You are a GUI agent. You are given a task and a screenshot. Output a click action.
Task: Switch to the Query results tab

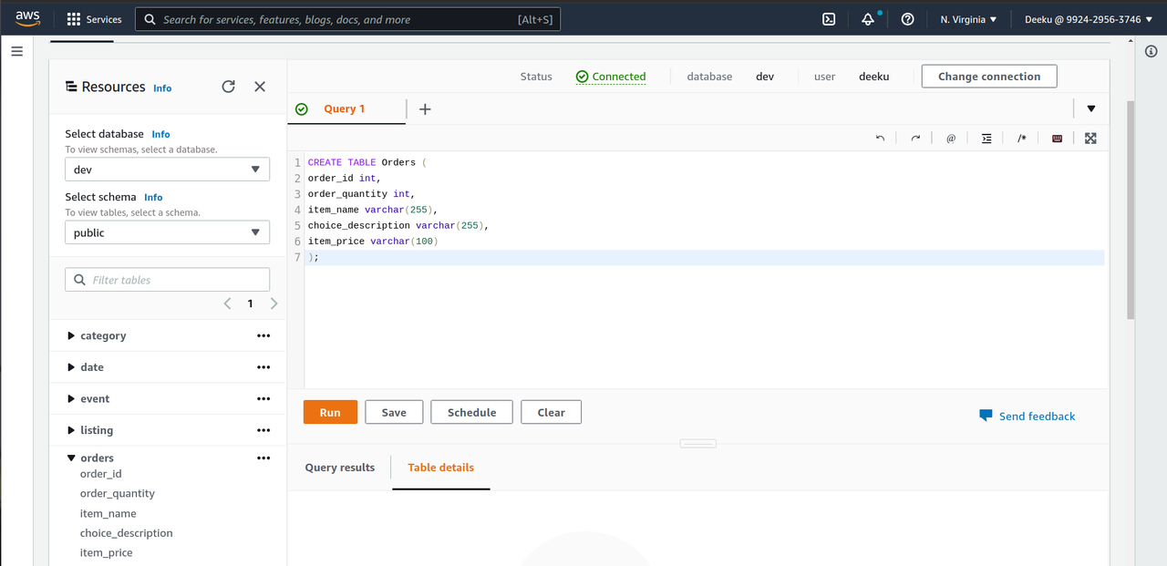pos(339,468)
